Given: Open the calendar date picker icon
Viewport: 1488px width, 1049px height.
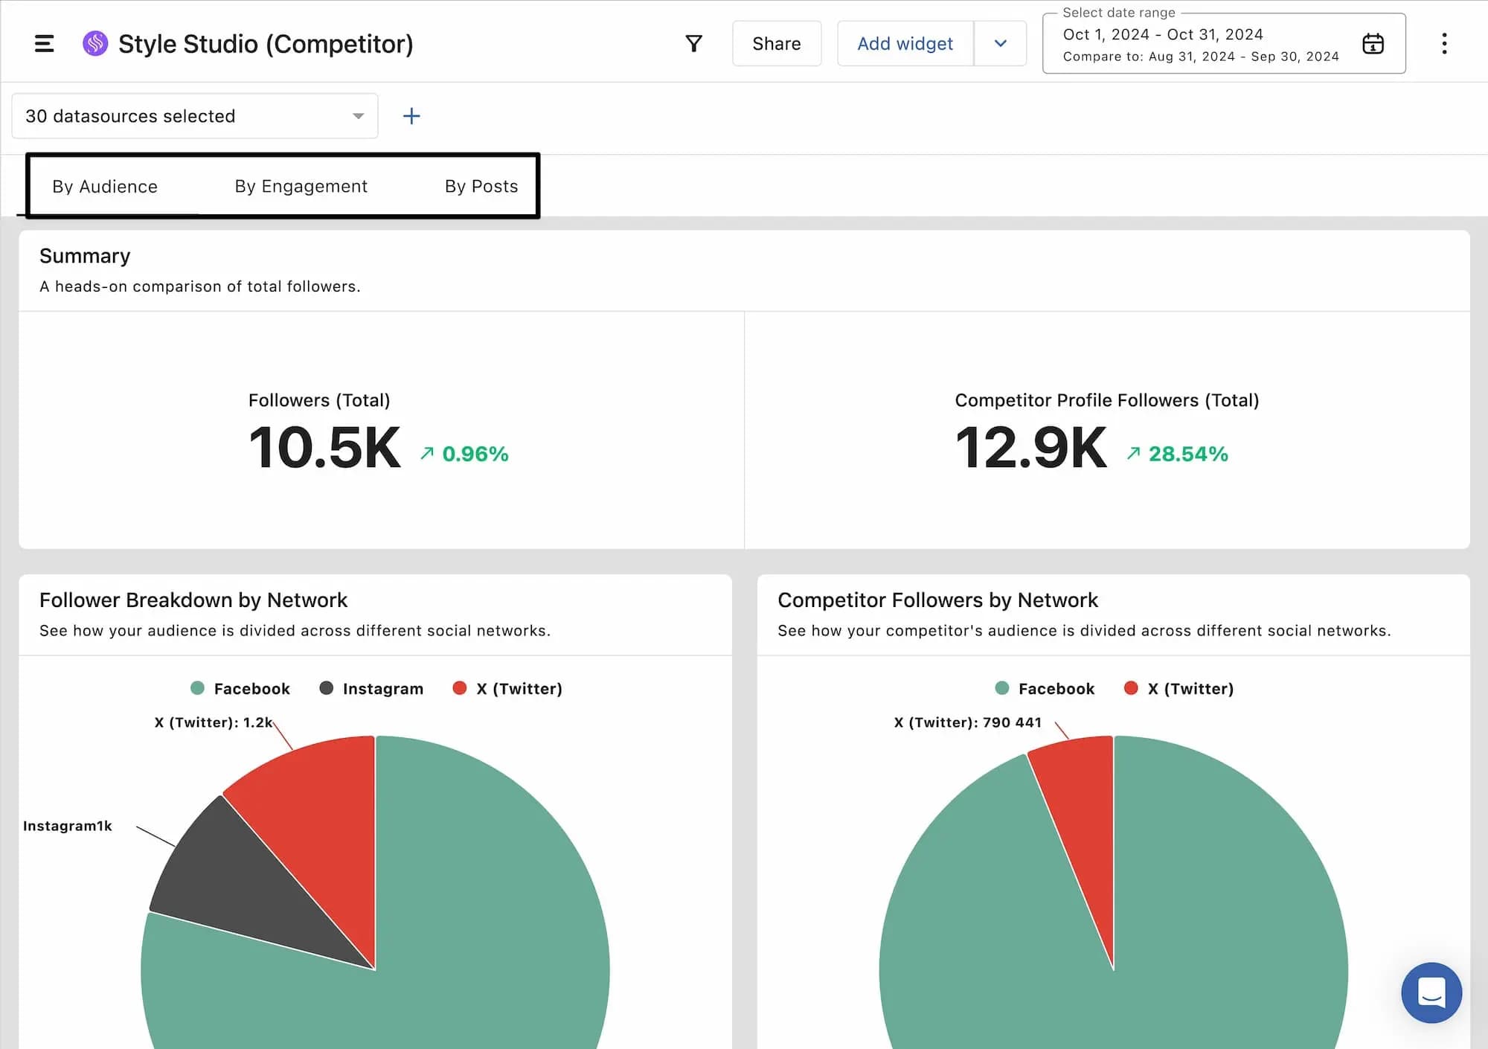Looking at the screenshot, I should click(x=1373, y=44).
